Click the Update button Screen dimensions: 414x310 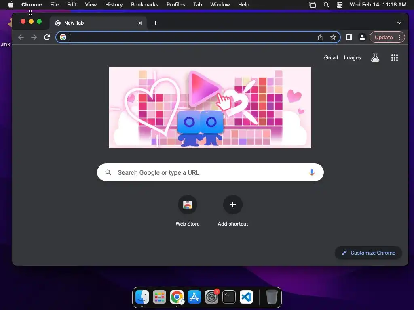pyautogui.click(x=384, y=37)
